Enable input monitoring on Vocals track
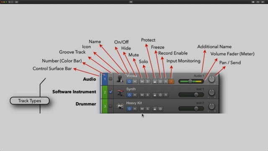Viewport: 268px width, 151px height. pyautogui.click(x=171, y=82)
